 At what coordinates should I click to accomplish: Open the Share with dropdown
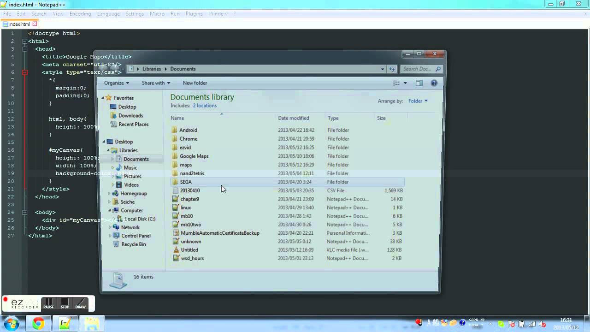pyautogui.click(x=156, y=83)
